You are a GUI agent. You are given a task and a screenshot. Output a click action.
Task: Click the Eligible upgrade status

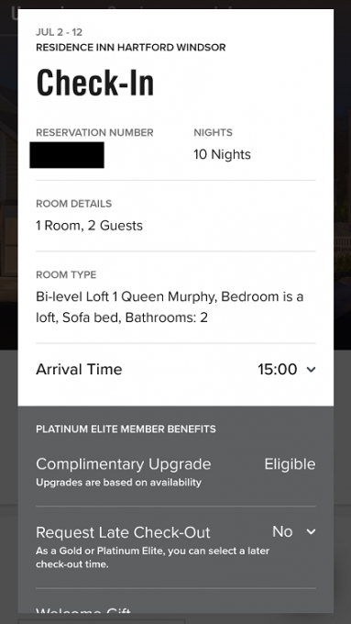[290, 464]
